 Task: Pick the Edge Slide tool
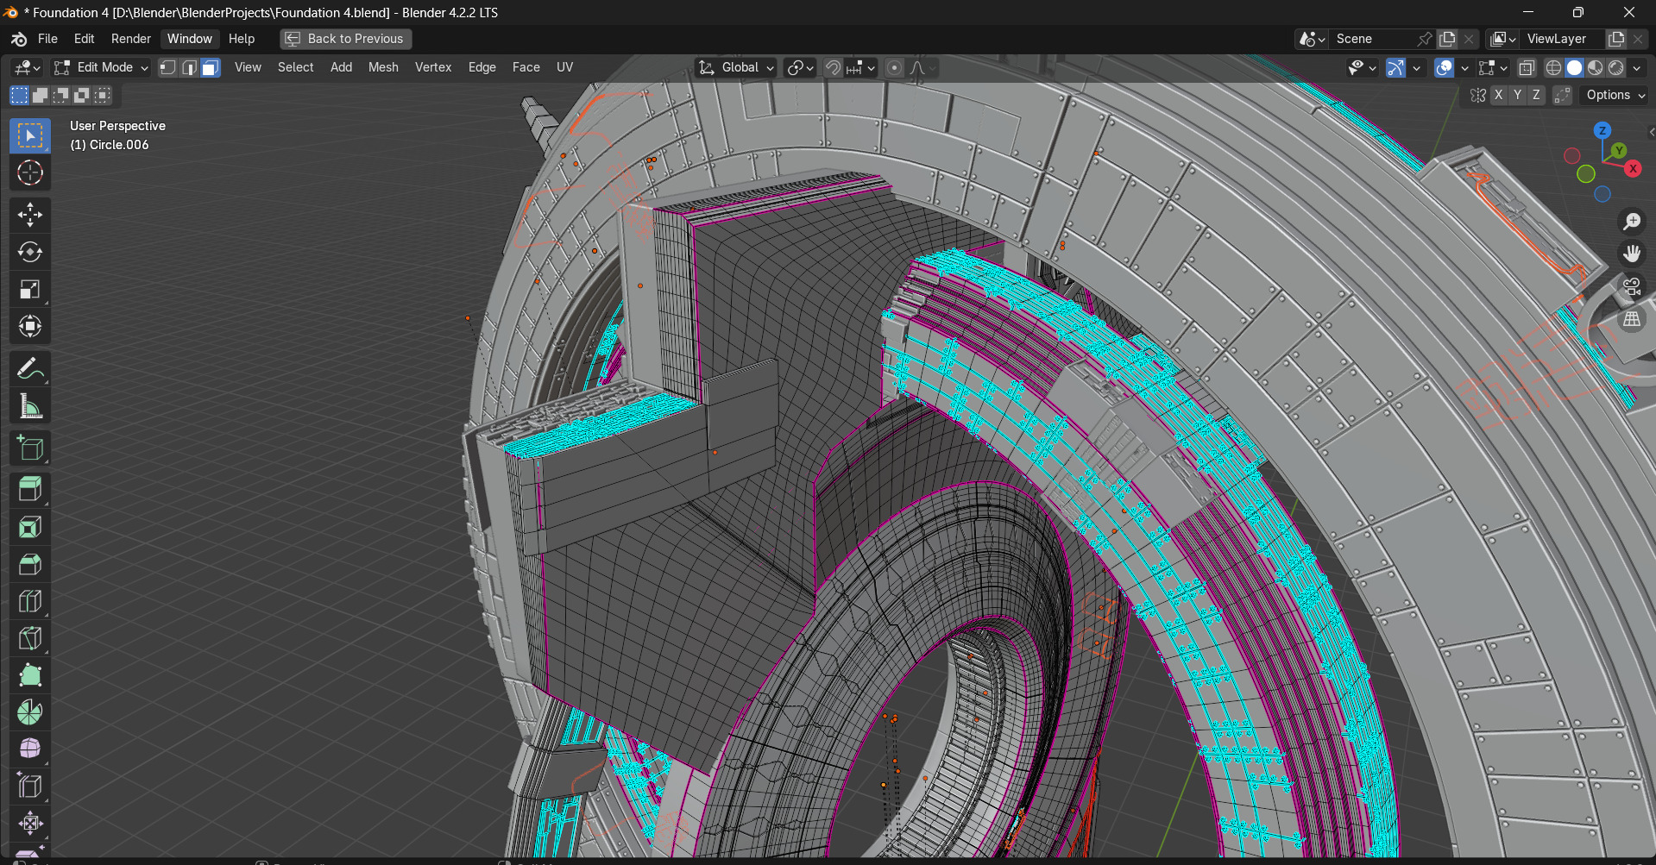[30, 786]
